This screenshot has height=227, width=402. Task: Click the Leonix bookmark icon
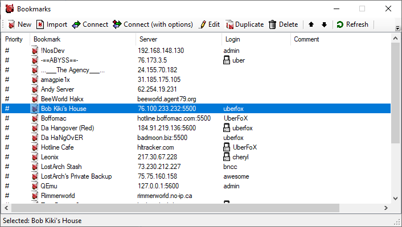(x=35, y=157)
